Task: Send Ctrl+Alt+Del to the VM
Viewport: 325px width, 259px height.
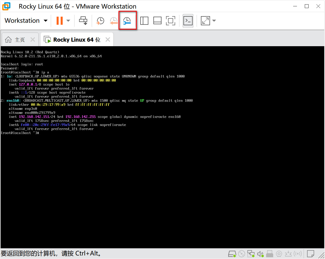Action: 83,21
